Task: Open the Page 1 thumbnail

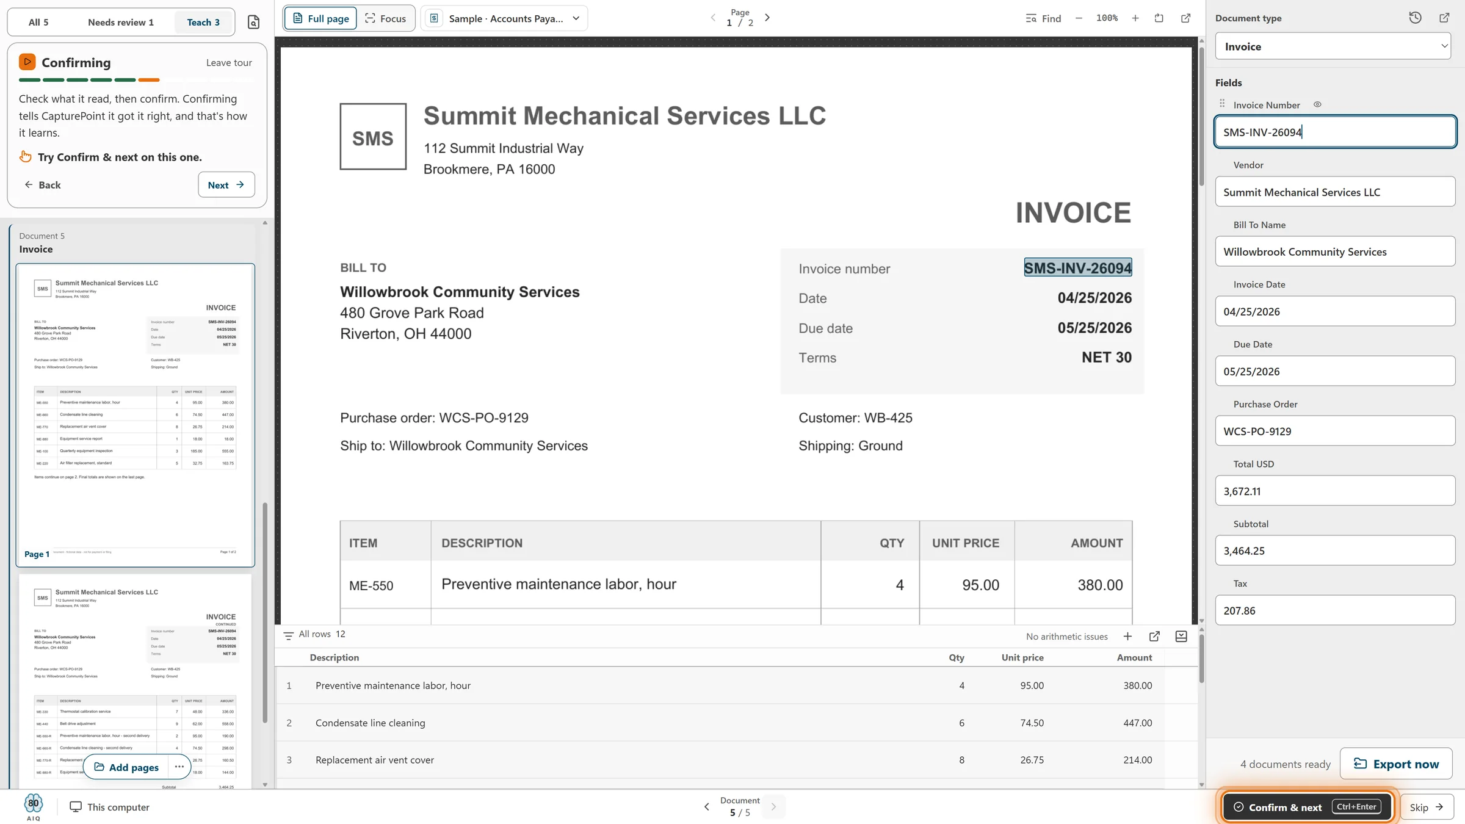Action: [136, 415]
